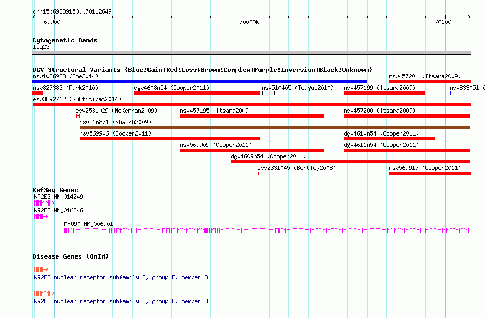Select the esv2531029 (McKernan2009) label

116,111
